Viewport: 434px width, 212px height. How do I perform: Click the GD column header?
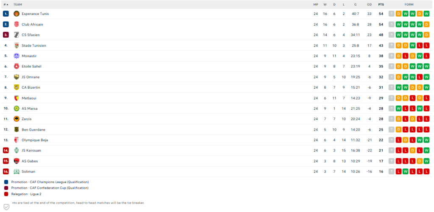pyautogui.click(x=370, y=4)
